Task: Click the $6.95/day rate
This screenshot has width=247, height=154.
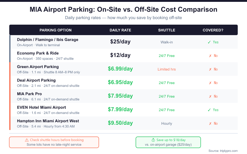Action: pyautogui.click(x=120, y=83)
